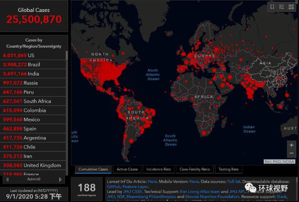Open the bookmarks icon on map
299x202 pixels.
pos(272,7)
